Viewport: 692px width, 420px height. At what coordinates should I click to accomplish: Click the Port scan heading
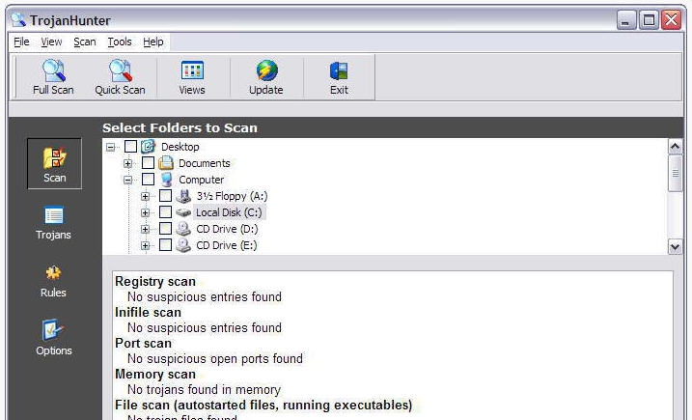[144, 344]
